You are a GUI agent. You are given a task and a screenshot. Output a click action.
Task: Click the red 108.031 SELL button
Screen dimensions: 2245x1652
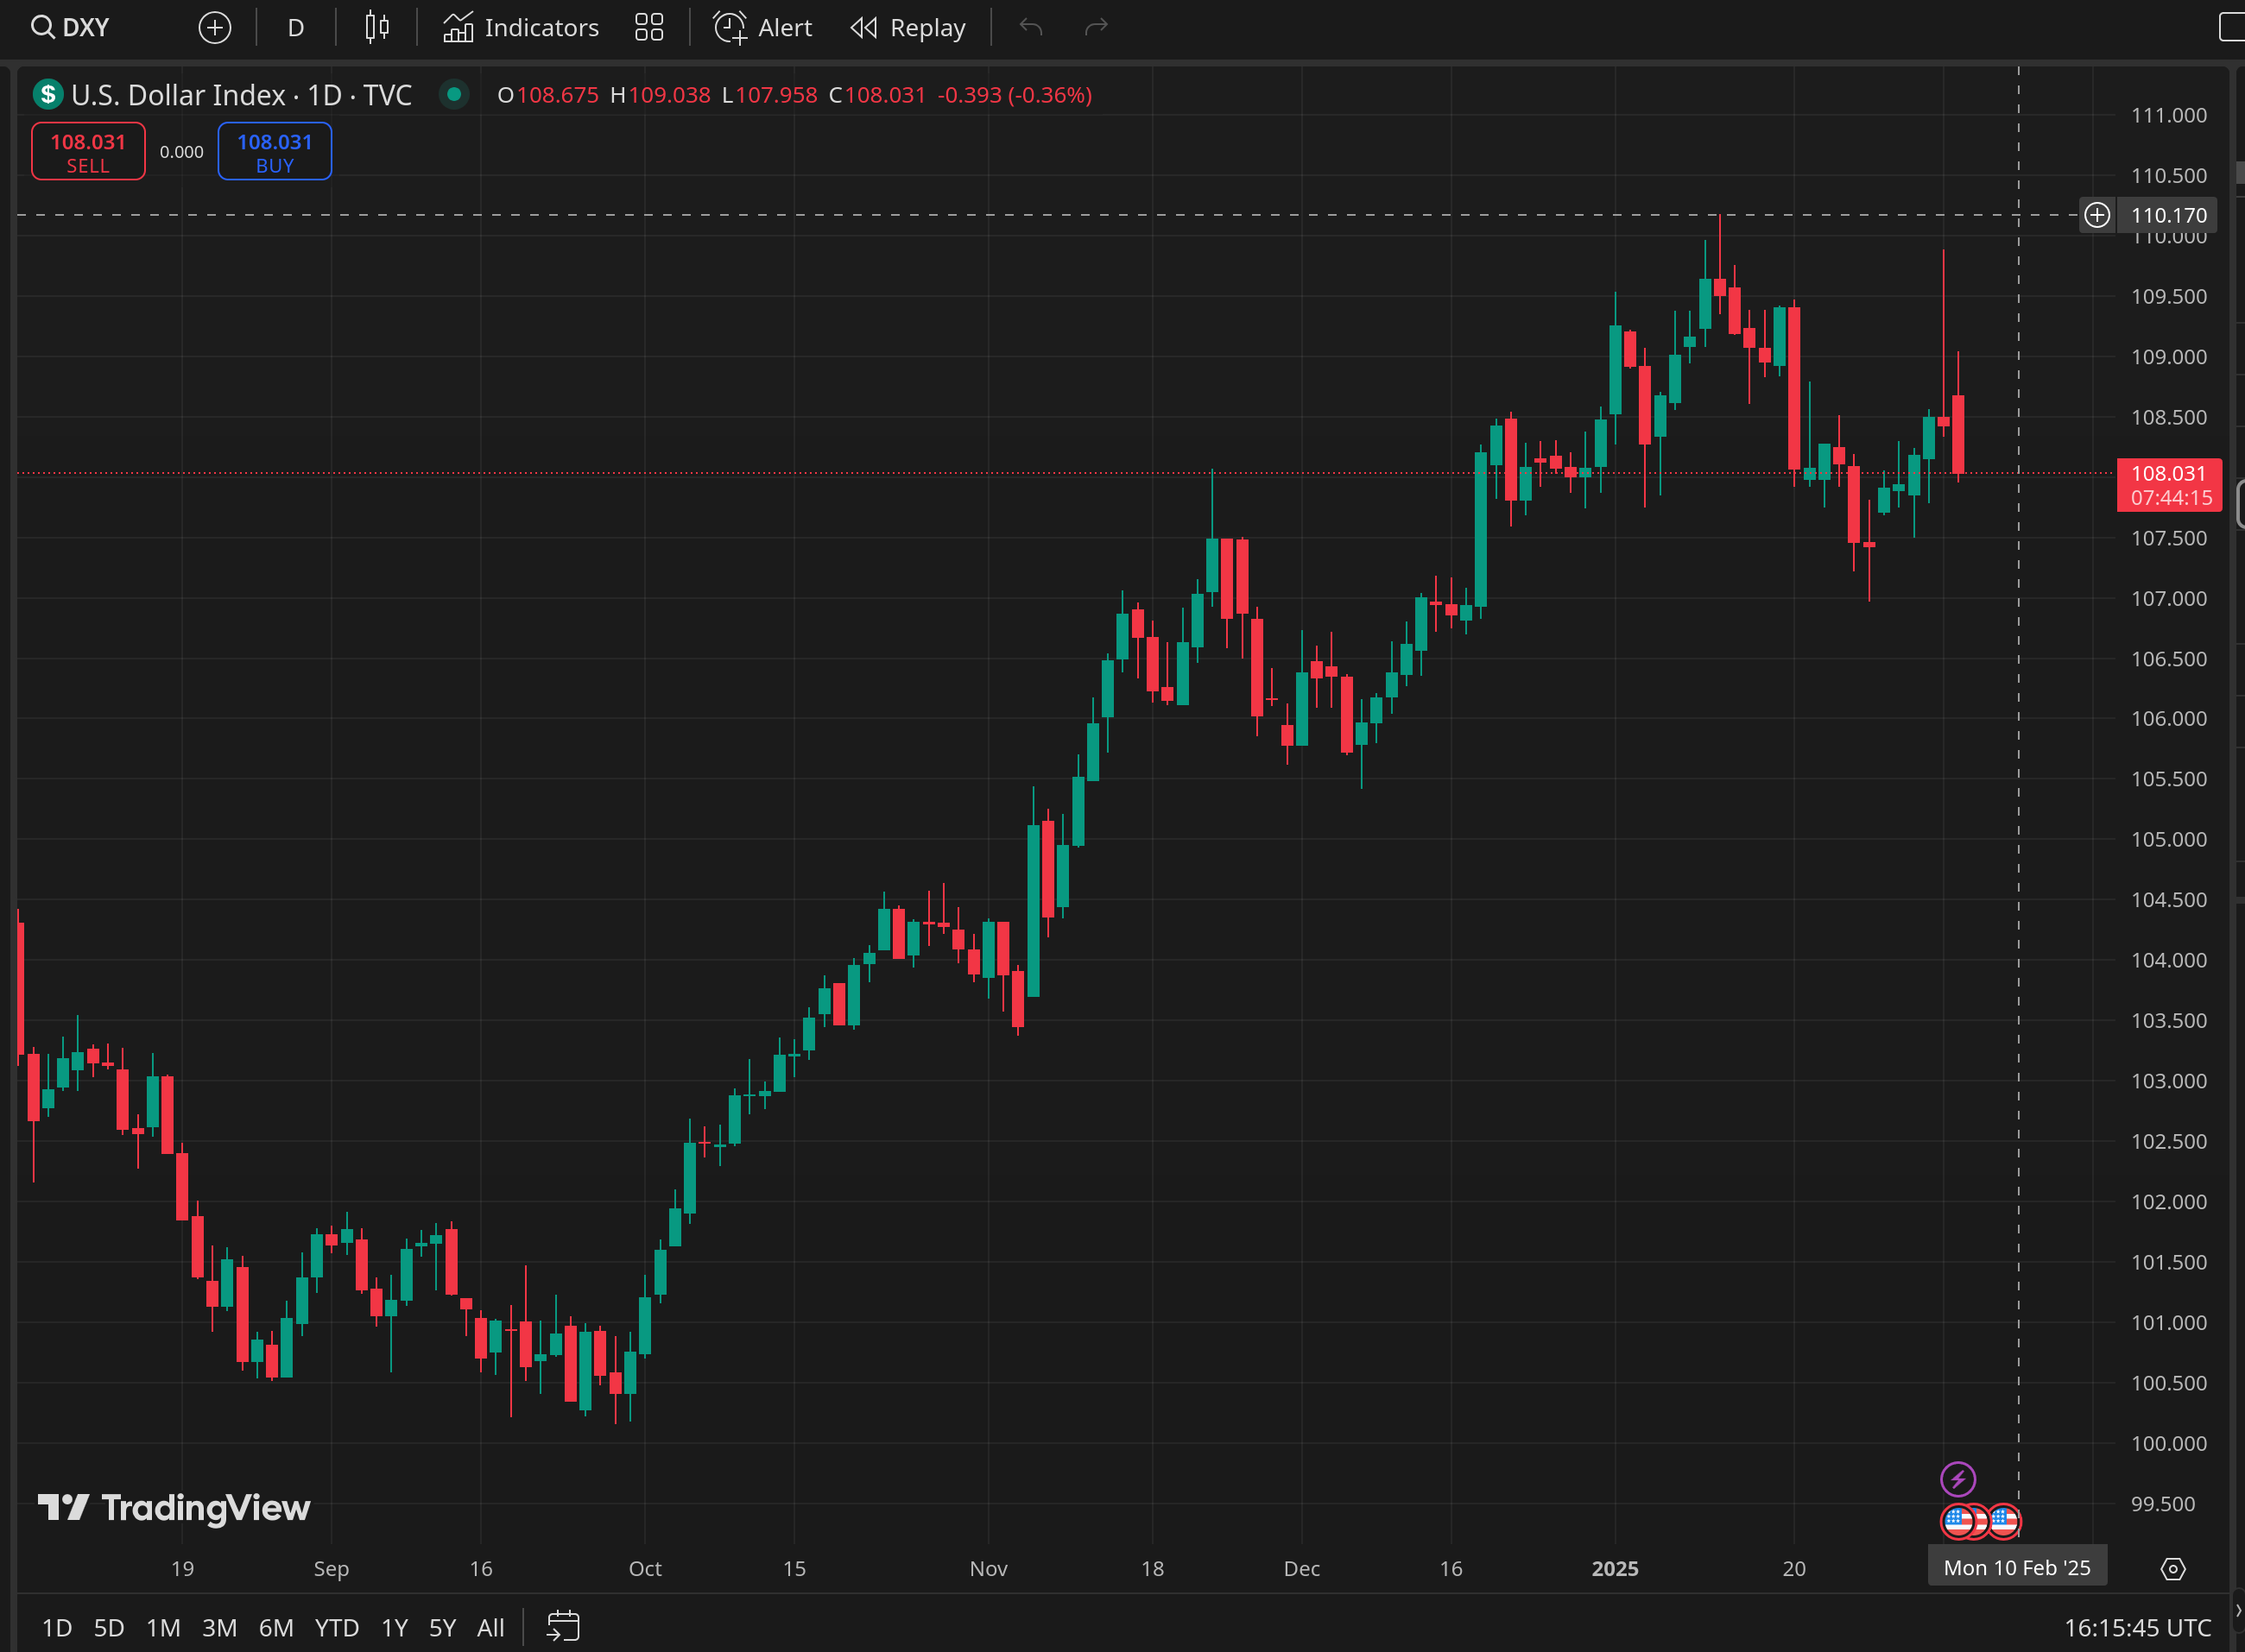click(x=88, y=152)
